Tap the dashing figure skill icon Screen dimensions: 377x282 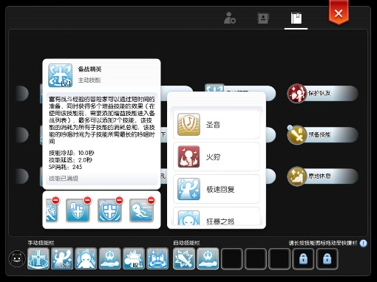click(141, 210)
